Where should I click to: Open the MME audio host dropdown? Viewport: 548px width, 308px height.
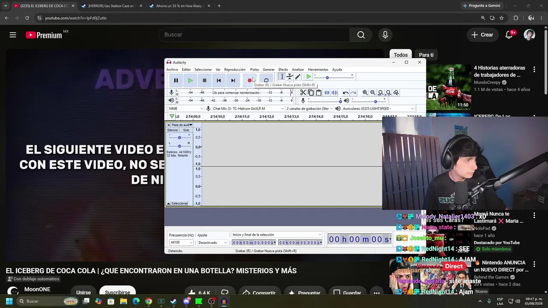click(x=186, y=109)
